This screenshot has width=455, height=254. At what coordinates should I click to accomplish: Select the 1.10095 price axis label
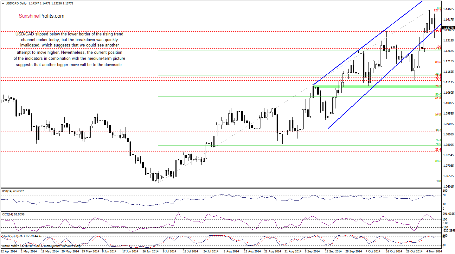click(x=449, y=103)
